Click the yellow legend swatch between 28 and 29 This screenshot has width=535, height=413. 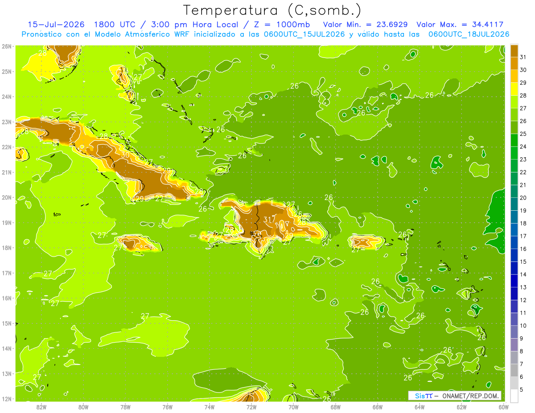514,89
